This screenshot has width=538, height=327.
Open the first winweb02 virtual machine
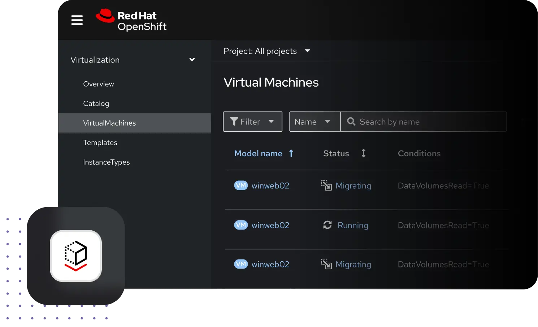tap(270, 185)
